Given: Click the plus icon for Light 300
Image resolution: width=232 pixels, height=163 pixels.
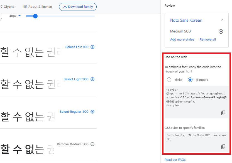Looking at the screenshot, I should 92,79.
